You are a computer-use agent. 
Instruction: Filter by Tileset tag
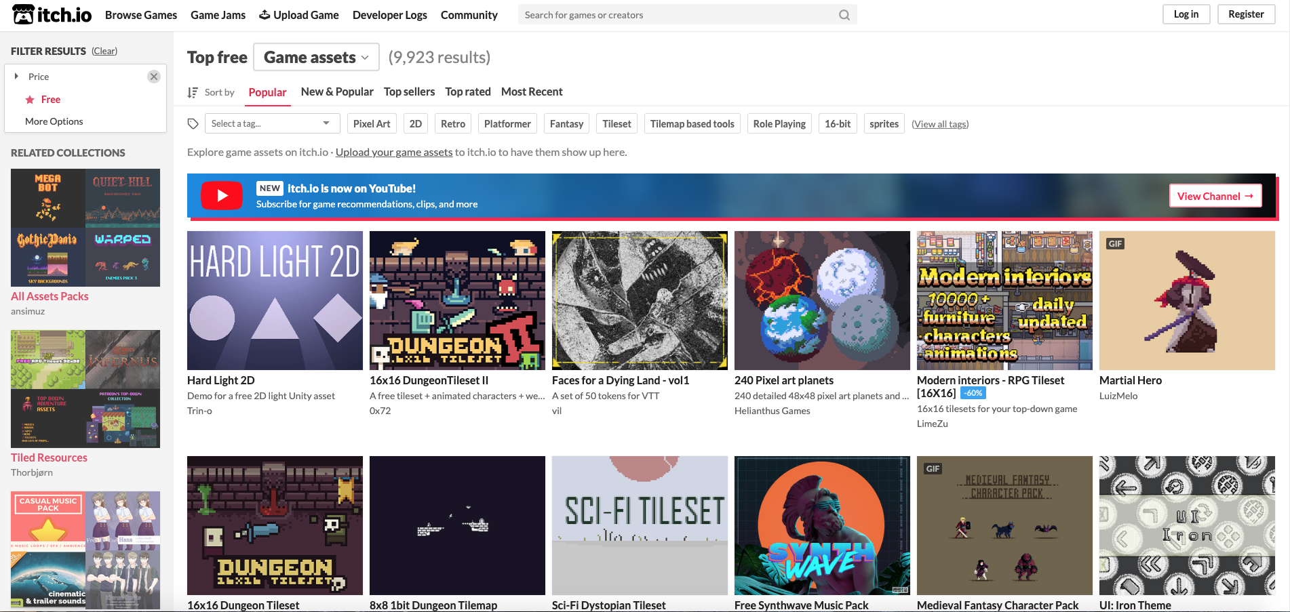(617, 123)
